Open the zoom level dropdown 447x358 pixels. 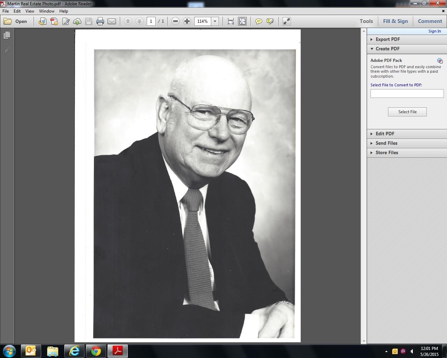pos(215,21)
